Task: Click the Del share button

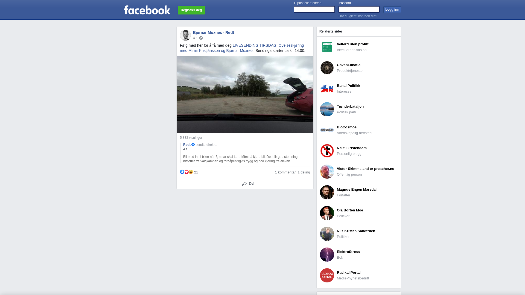Action: (248, 184)
